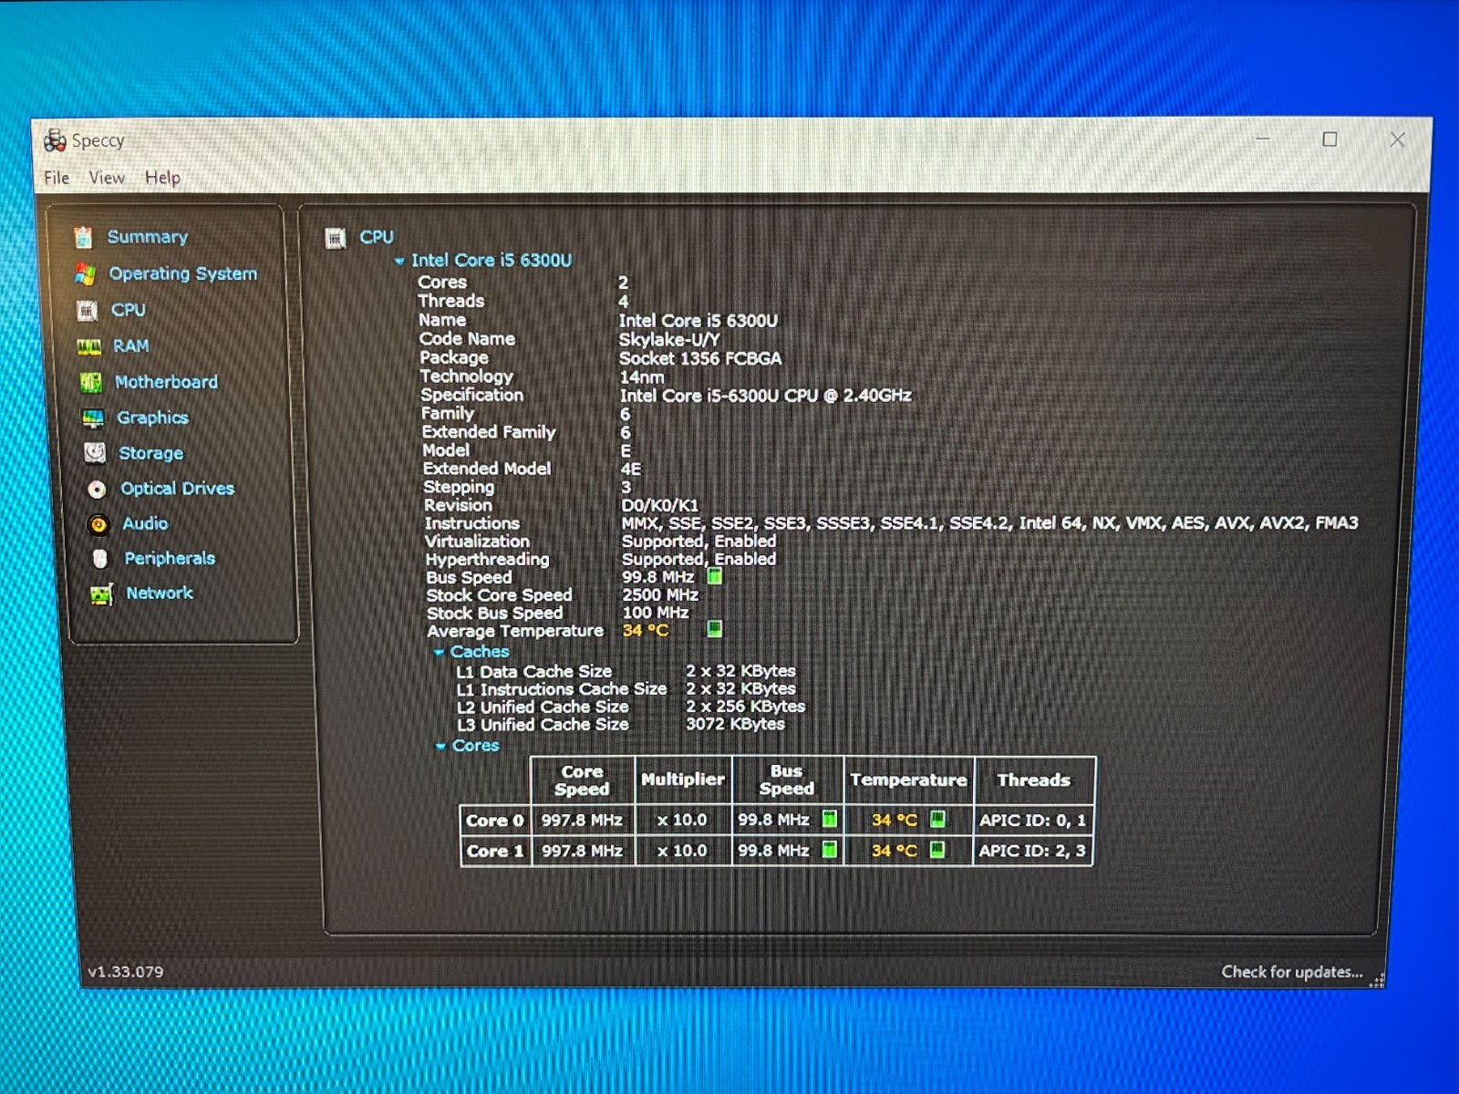Open the Audio section
The width and height of the screenshot is (1459, 1094).
[146, 523]
